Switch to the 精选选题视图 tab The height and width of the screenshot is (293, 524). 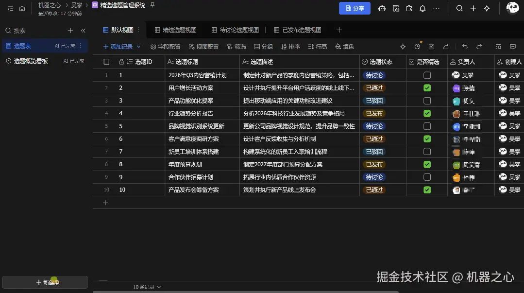[175, 30]
